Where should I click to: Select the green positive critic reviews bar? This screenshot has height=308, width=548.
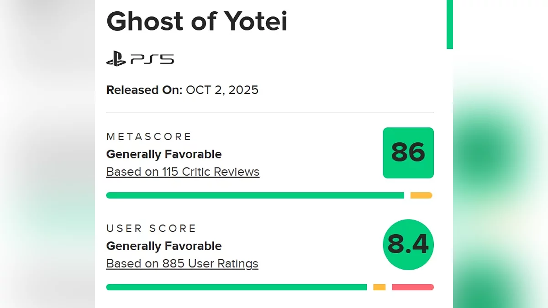255,195
